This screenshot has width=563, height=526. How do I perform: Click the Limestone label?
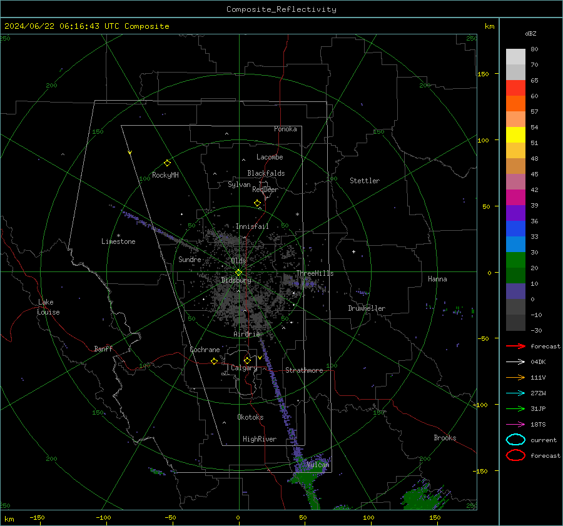[118, 241]
